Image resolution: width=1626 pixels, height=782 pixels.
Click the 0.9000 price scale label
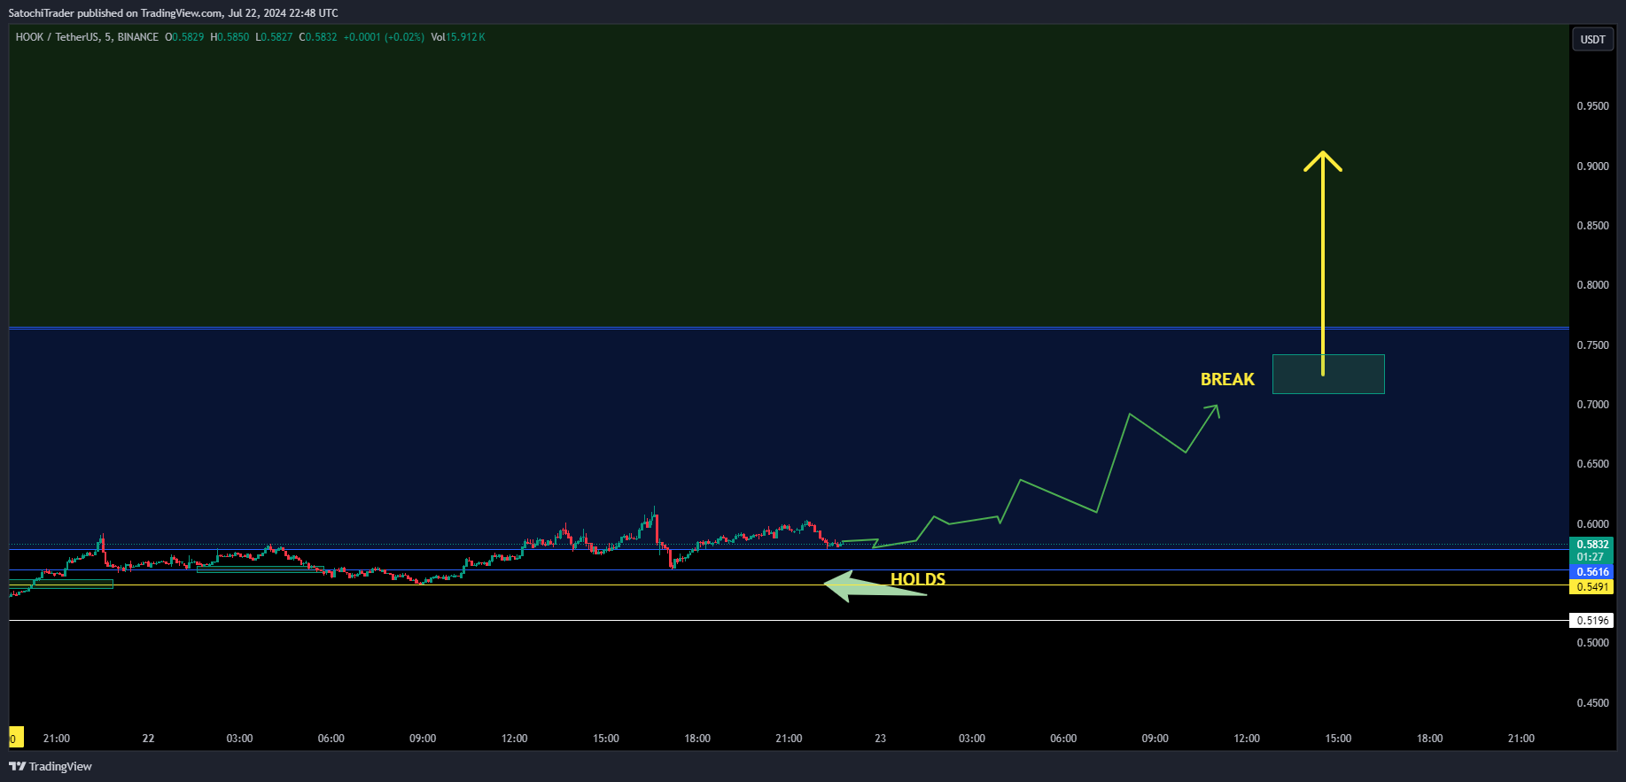click(1592, 166)
